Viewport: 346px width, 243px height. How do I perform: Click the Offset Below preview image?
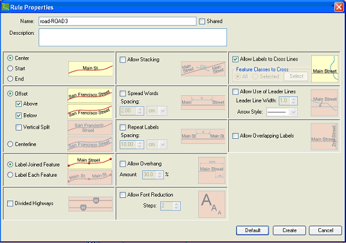click(x=90, y=111)
